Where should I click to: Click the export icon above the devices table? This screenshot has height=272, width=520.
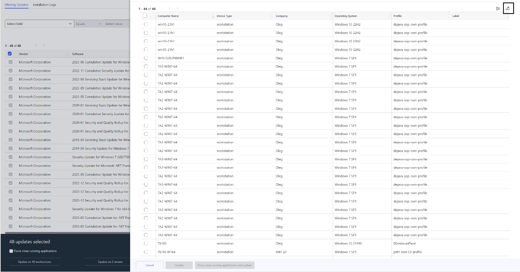click(508, 8)
